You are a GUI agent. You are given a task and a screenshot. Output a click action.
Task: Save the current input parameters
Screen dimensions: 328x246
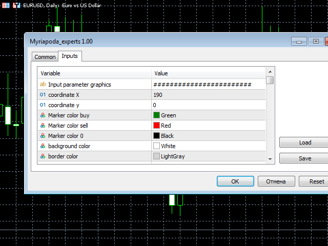tap(305, 158)
